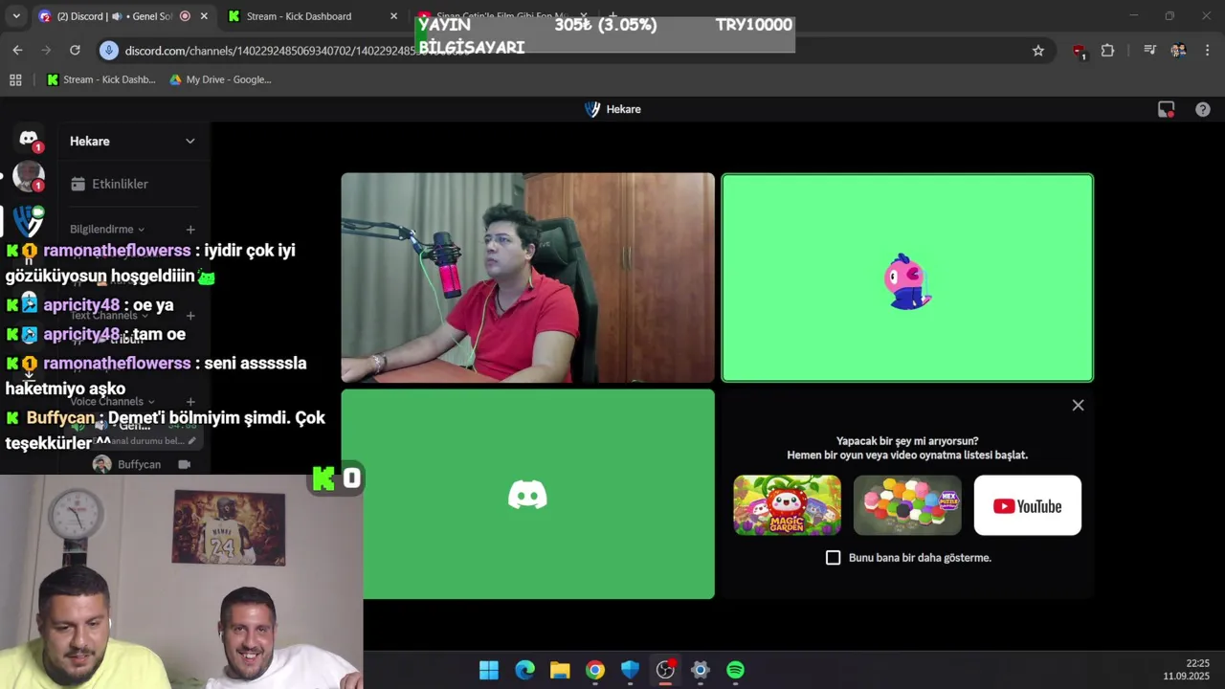1225x689 pixels.
Task: Open Discord help question mark icon
Action: (x=1203, y=109)
